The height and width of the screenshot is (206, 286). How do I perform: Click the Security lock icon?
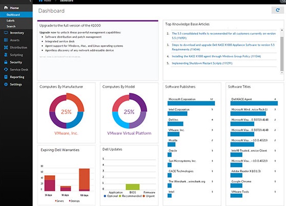6,62
